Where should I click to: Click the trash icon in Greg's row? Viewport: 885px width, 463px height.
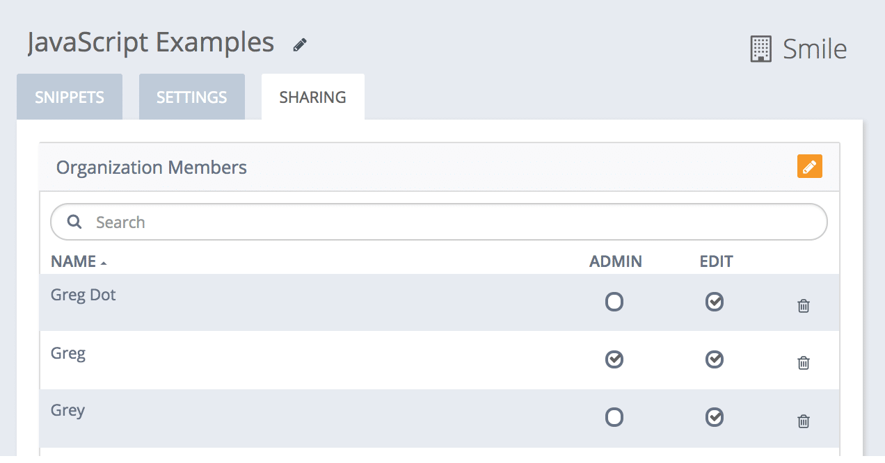804,362
